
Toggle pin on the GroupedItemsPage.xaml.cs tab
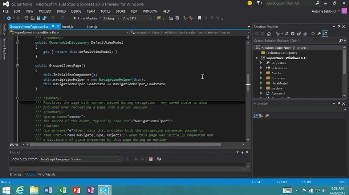[53, 27]
